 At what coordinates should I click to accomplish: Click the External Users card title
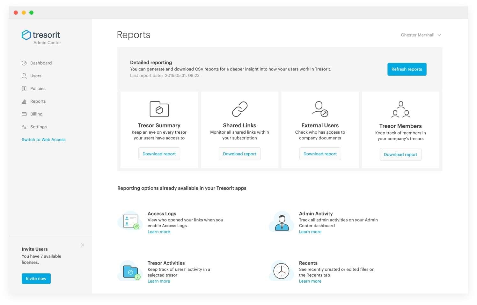click(320, 125)
